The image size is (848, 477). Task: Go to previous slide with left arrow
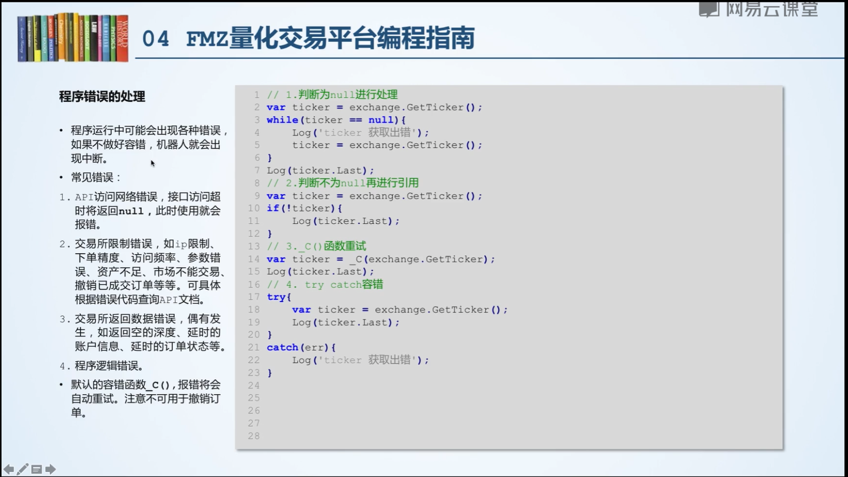click(x=9, y=469)
